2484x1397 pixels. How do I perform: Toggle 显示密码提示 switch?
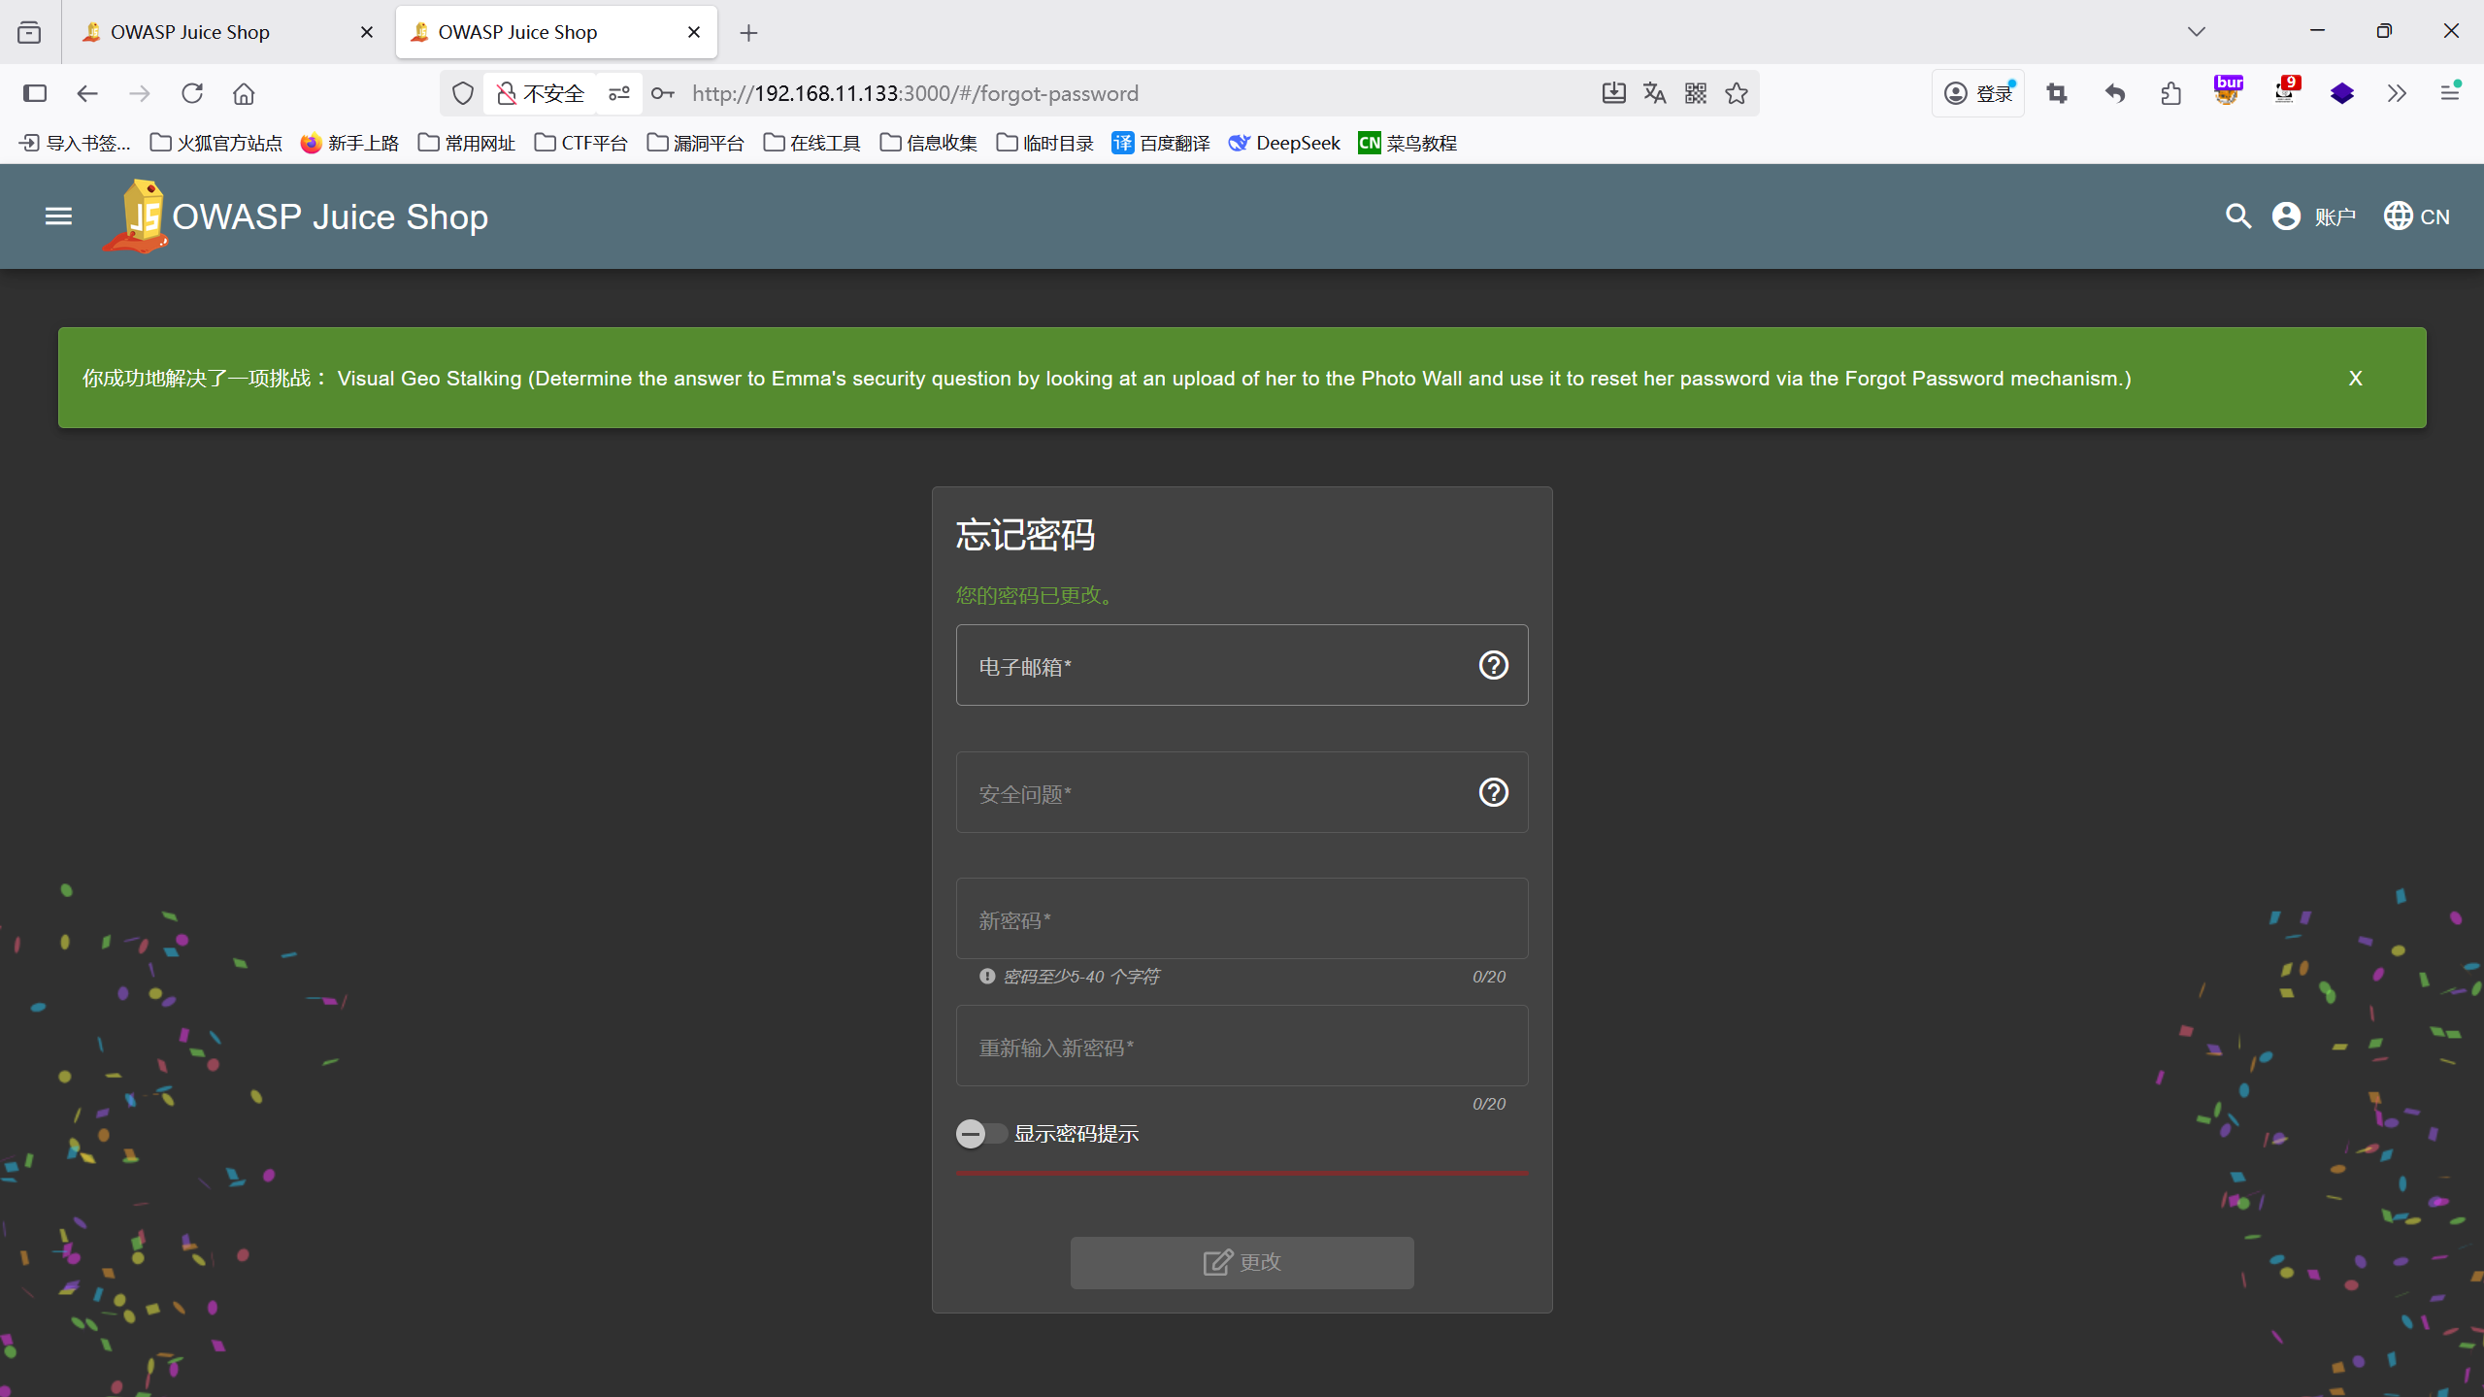click(x=980, y=1133)
